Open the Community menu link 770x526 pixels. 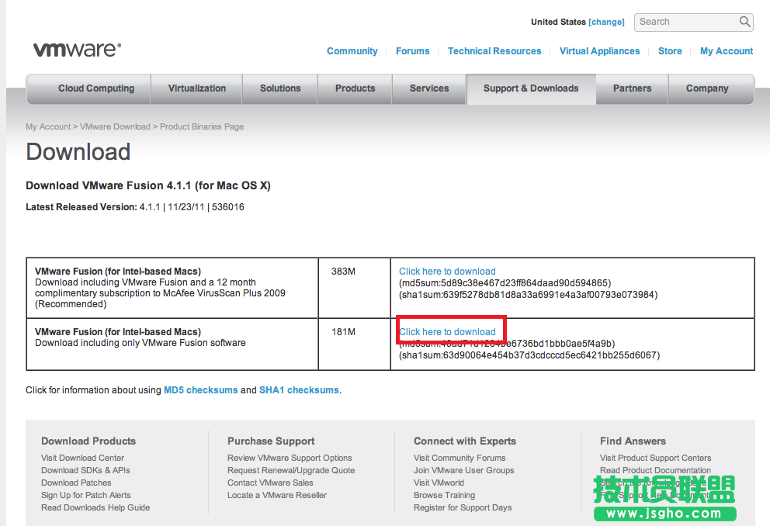tap(352, 50)
